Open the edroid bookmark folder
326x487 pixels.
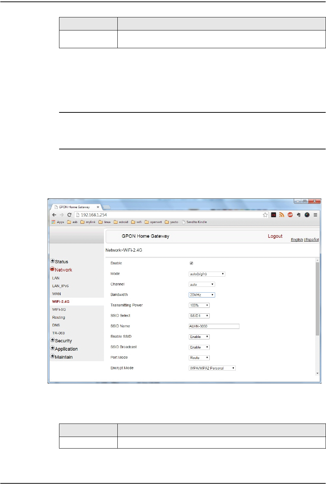[121, 222]
